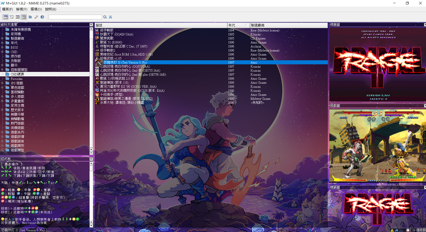Select the v1.05 game row text
The width and height of the screenshot is (426, 232).
[x=111, y=59]
